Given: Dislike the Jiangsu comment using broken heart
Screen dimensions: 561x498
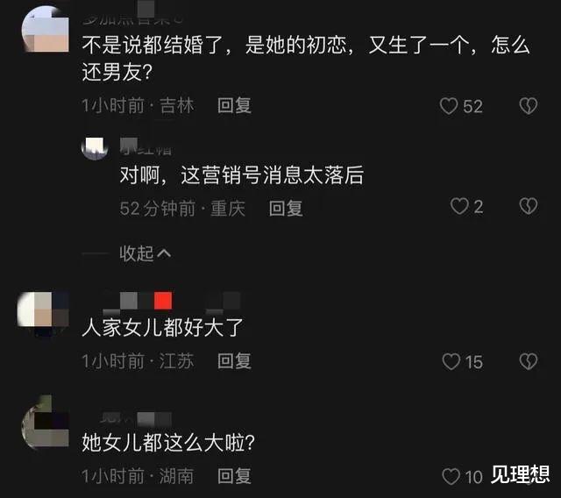Looking at the screenshot, I should click(x=528, y=361).
